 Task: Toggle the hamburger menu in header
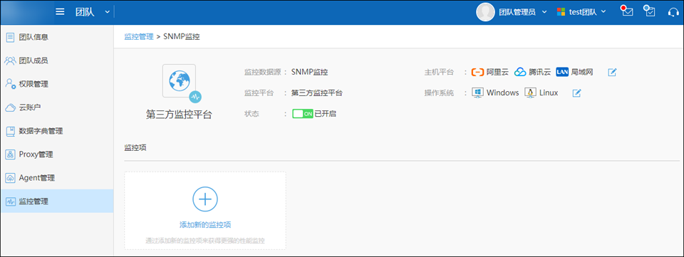pyautogui.click(x=60, y=12)
